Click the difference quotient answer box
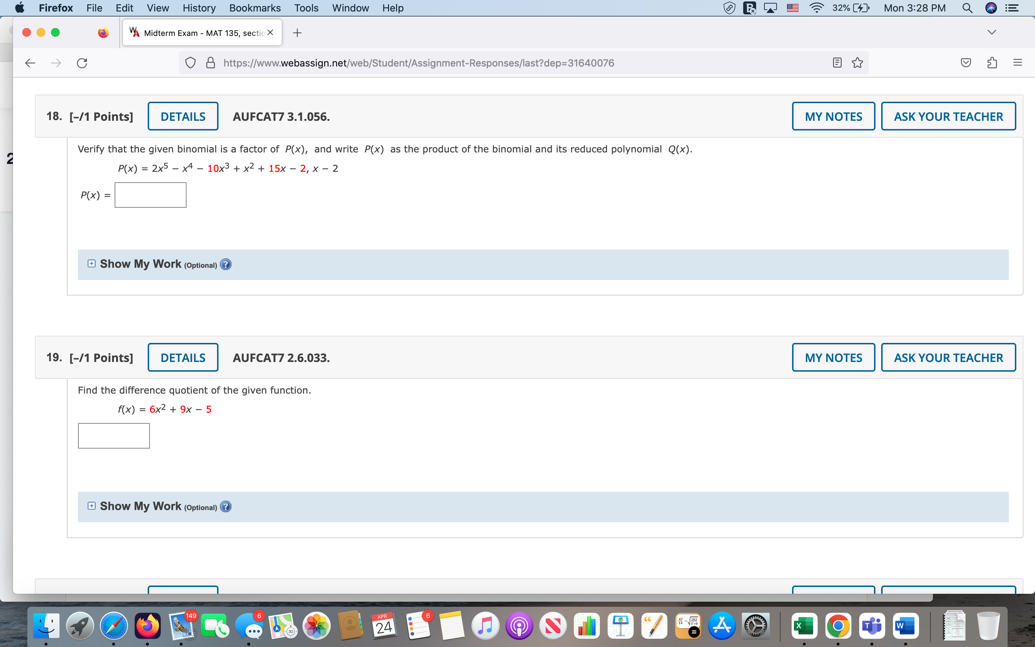This screenshot has width=1035, height=647. point(113,435)
